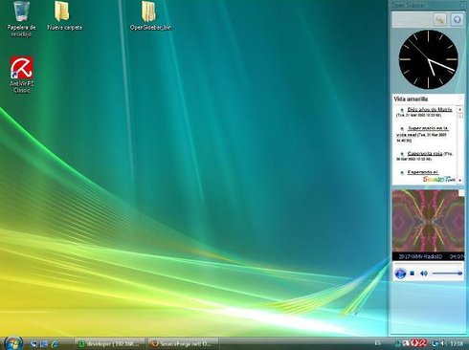
Task: Click the media player seek progress bar
Action: coord(428,264)
